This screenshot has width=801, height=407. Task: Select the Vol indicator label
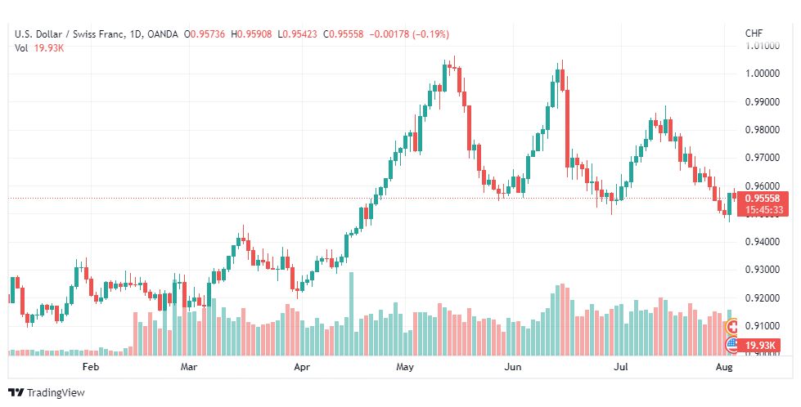coord(21,48)
